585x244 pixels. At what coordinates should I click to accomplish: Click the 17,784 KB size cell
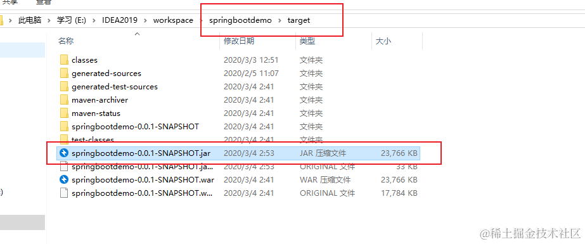click(x=399, y=193)
